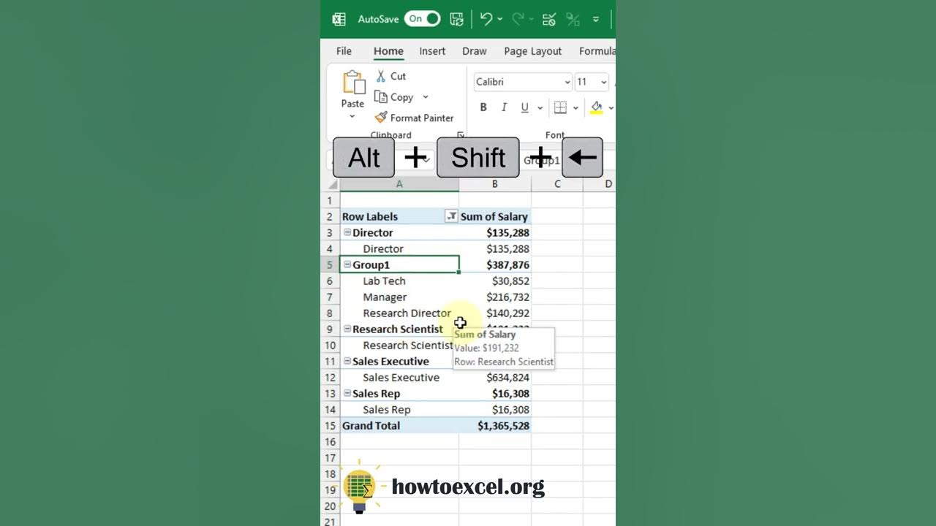Screen dimensions: 936x526
Task: Select the $387,876 Group1 total cell
Action: tap(495, 264)
